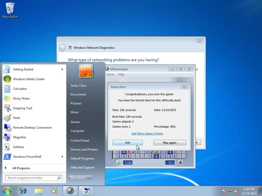Open Music from the Start menu
The image size is (262, 196).
(75, 112)
